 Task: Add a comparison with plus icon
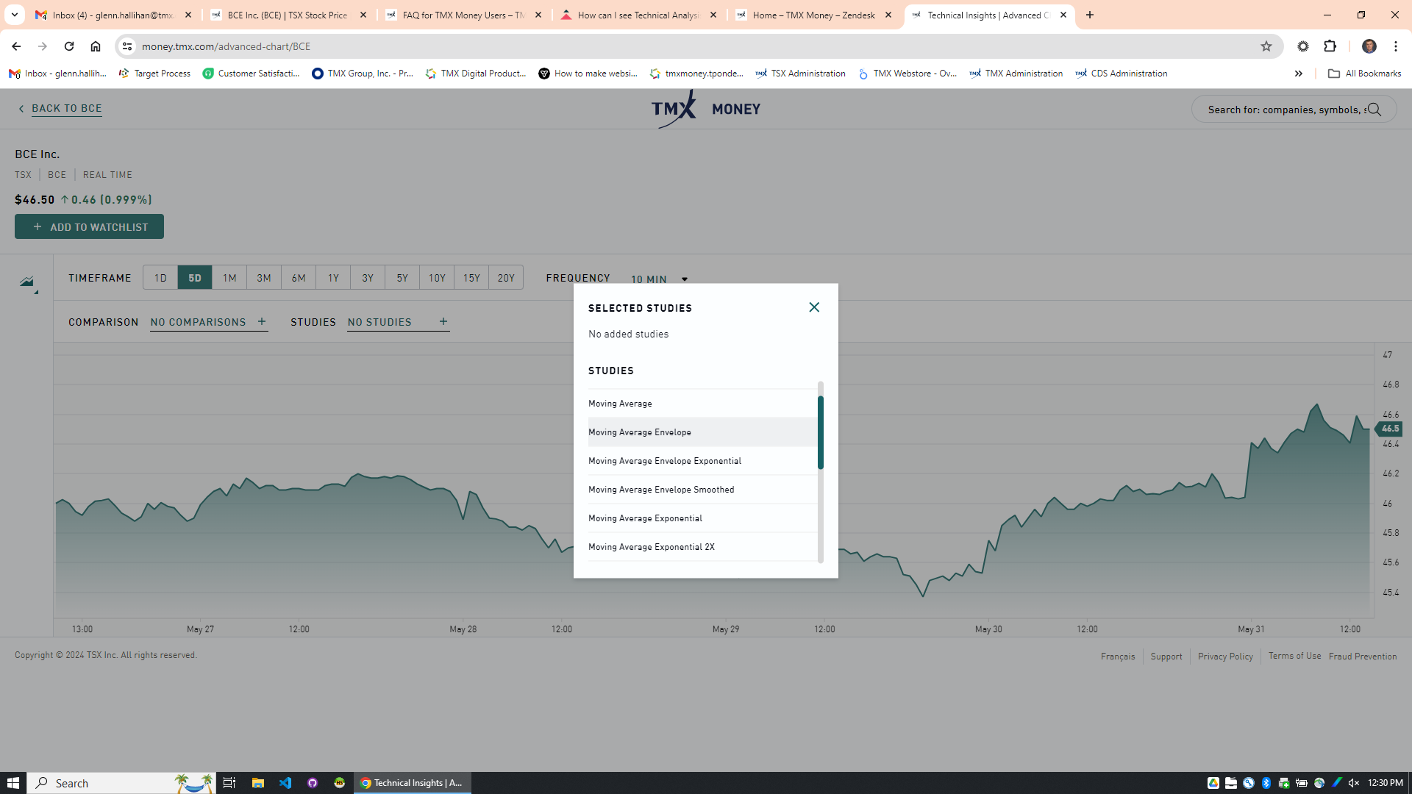click(262, 321)
